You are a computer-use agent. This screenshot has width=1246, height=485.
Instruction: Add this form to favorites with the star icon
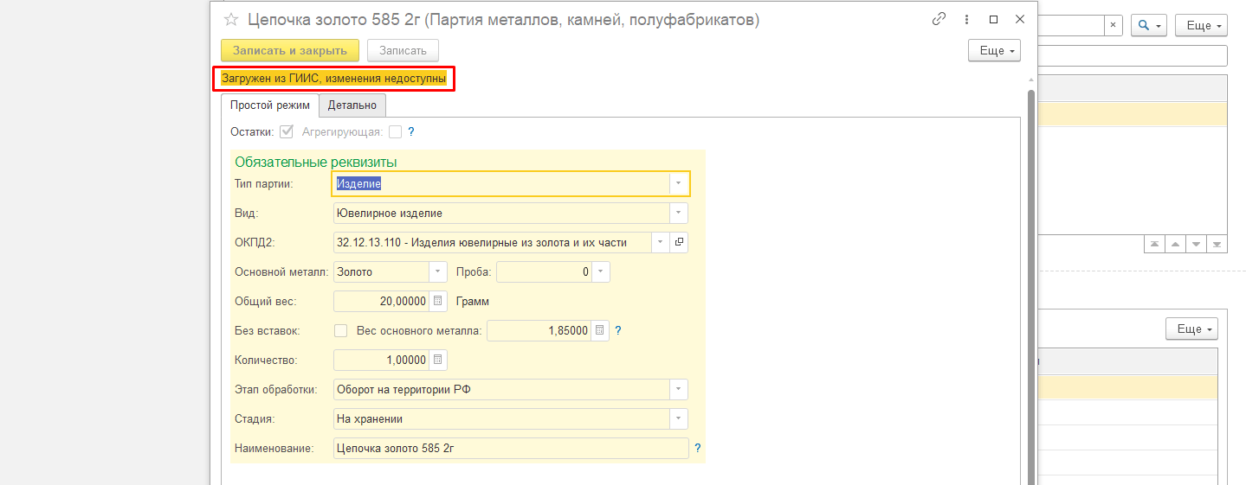[x=231, y=19]
